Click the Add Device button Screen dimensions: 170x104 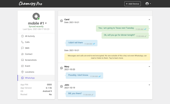tap(132, 4)
